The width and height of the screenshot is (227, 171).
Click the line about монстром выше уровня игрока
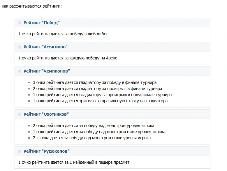[91, 138]
